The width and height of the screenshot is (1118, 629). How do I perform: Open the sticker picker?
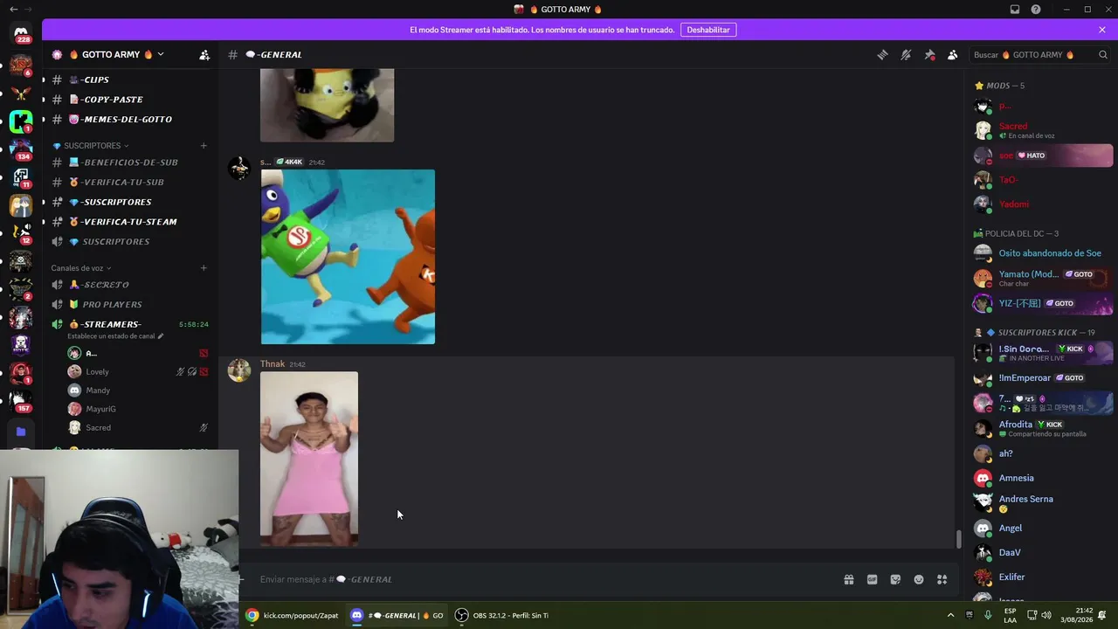(895, 579)
